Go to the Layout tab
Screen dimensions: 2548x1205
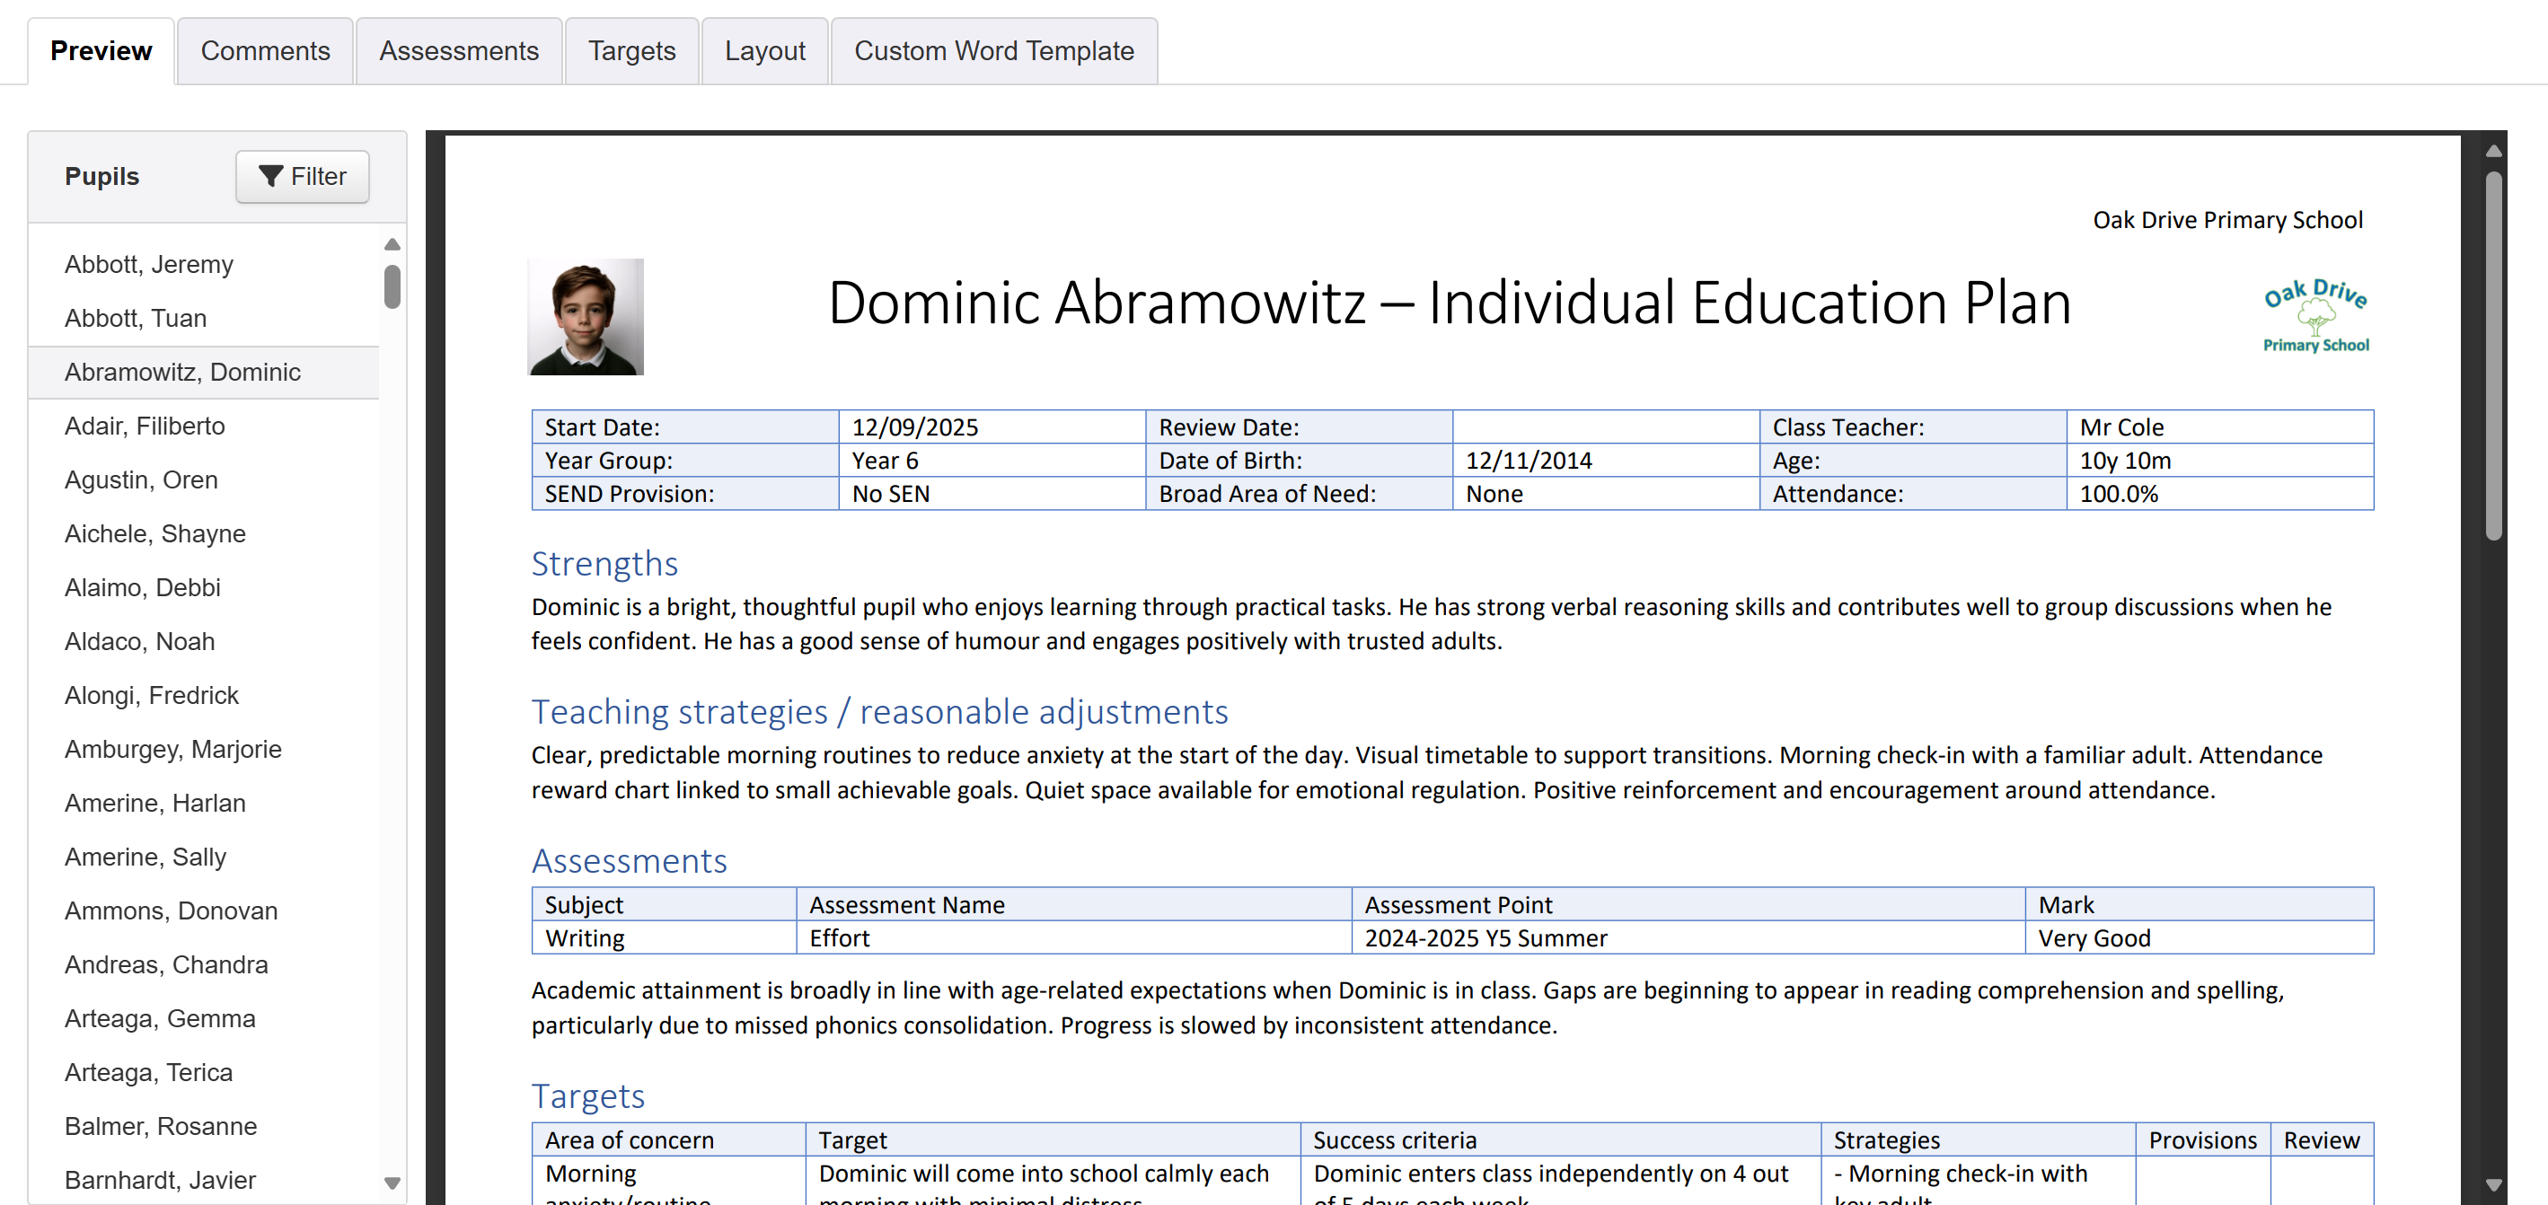764,51
